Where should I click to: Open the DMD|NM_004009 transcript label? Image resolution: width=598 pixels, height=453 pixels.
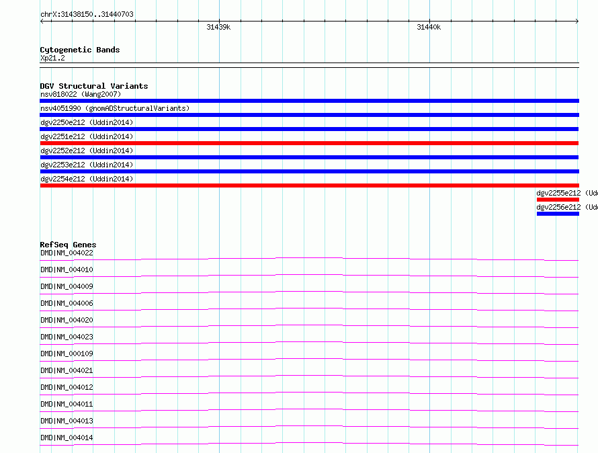pyautogui.click(x=67, y=286)
